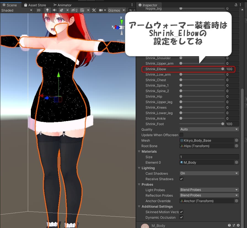This screenshot has height=228, width=247.
Task: Switch to the Animator tab
Action: 62,5
